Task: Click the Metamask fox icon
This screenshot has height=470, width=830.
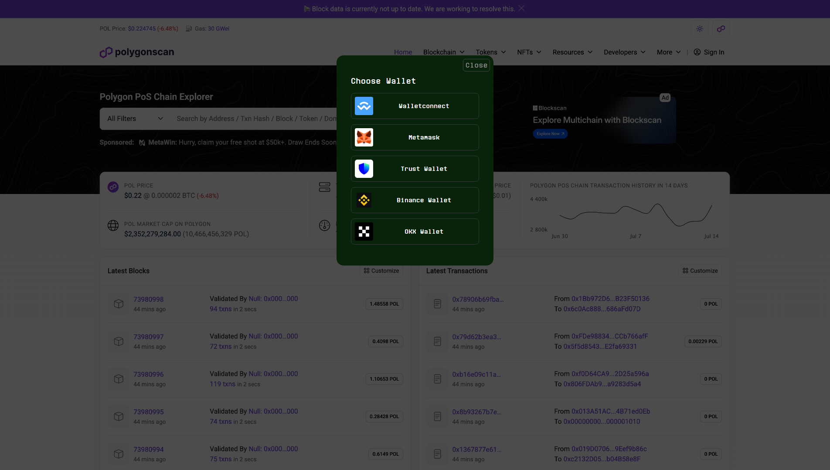Action: click(364, 137)
